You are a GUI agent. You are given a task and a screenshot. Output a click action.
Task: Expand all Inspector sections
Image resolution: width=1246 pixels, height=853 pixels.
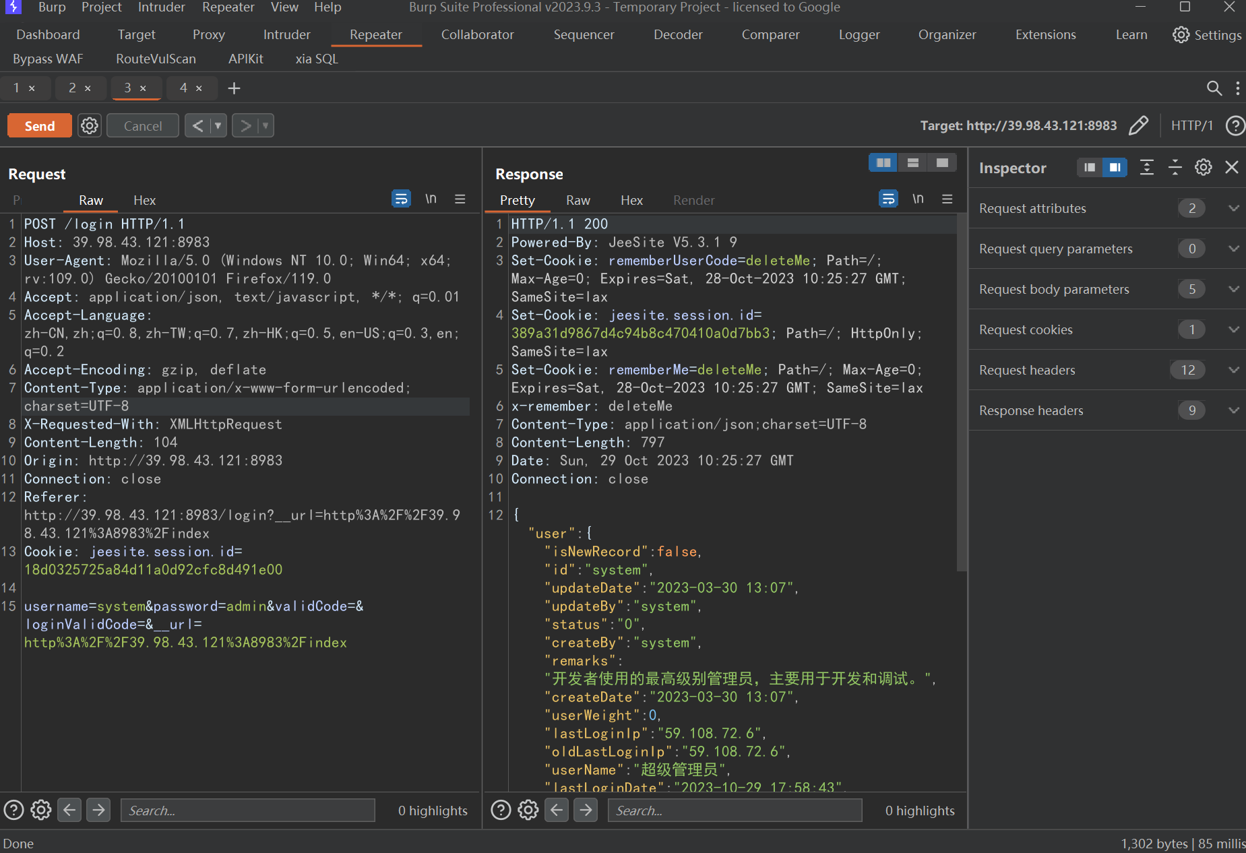coord(1147,168)
